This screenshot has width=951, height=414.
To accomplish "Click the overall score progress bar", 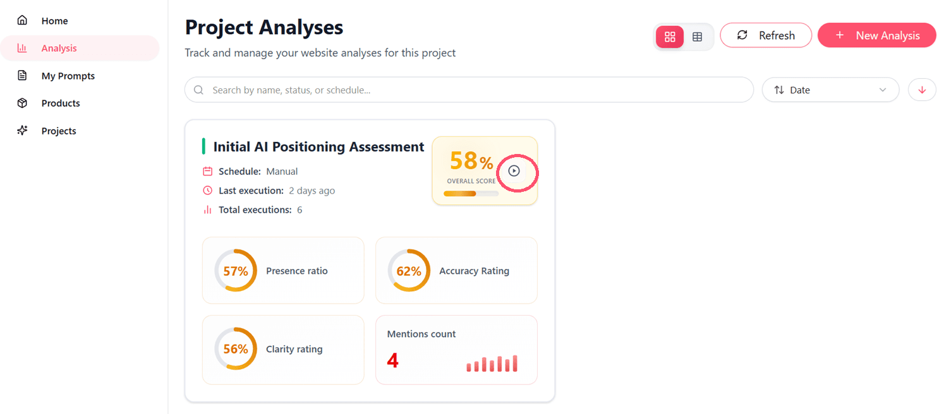I will coord(471,193).
